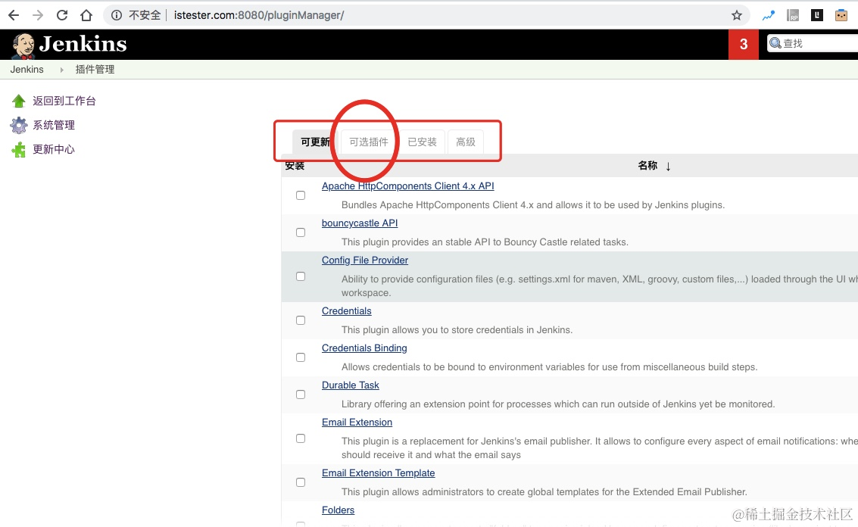Click the browser forward arrow
The width and height of the screenshot is (858, 527).
pos(38,15)
